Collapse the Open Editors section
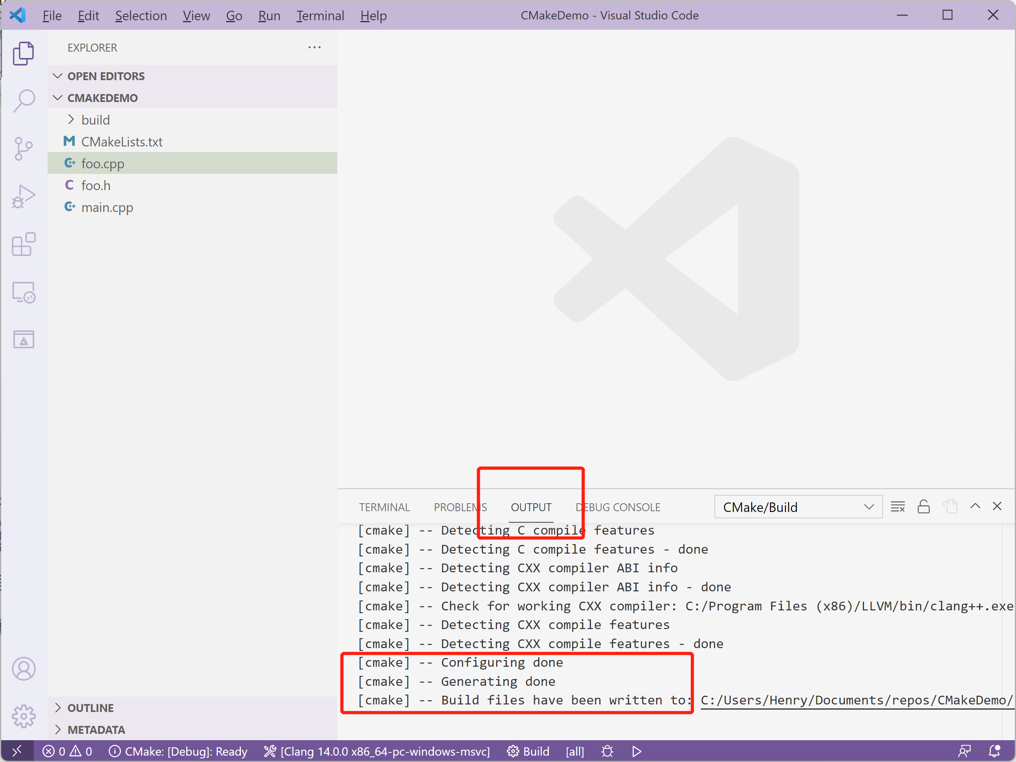Image resolution: width=1016 pixels, height=762 pixels. pyautogui.click(x=192, y=76)
